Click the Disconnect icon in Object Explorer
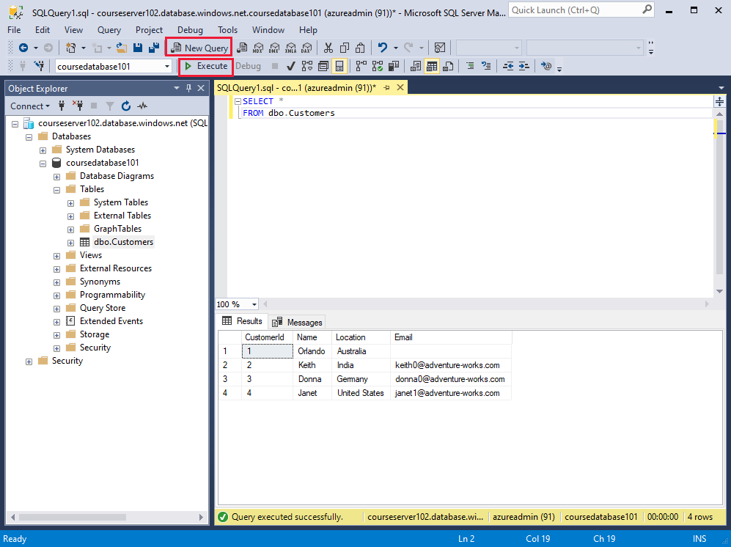Image resolution: width=731 pixels, height=547 pixels. 78,106
